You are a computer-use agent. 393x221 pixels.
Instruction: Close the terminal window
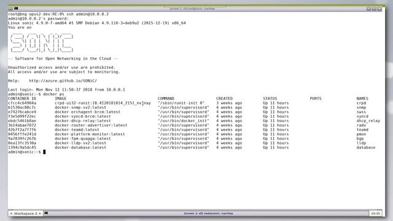(x=379, y=9)
